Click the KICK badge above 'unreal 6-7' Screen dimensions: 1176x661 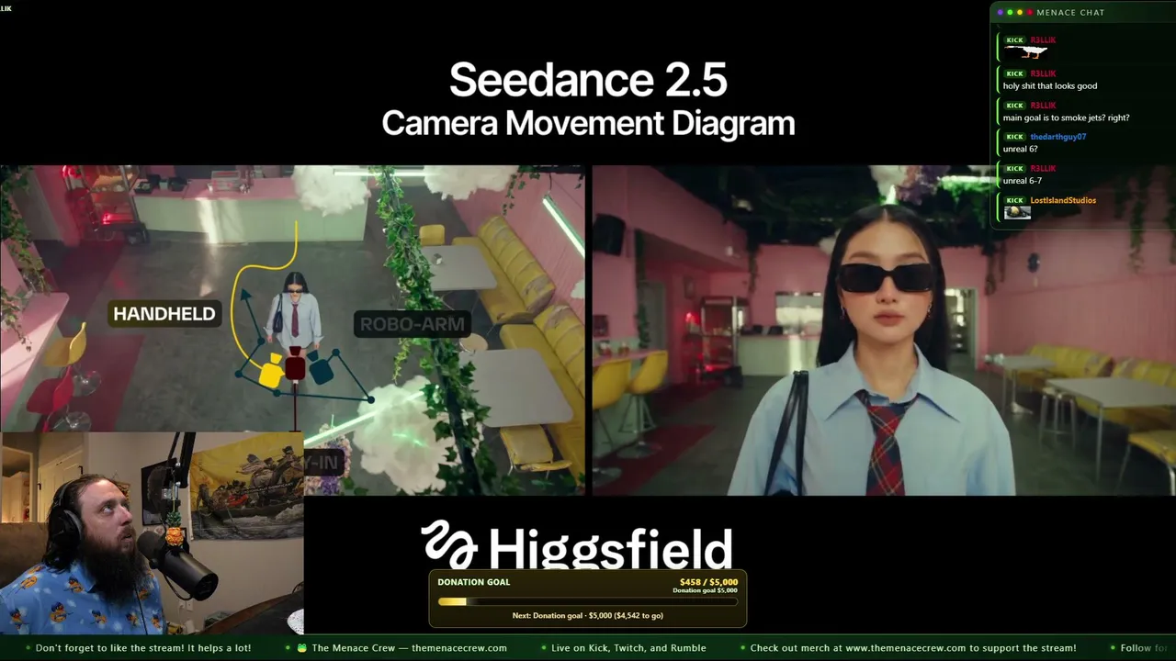tap(1014, 169)
